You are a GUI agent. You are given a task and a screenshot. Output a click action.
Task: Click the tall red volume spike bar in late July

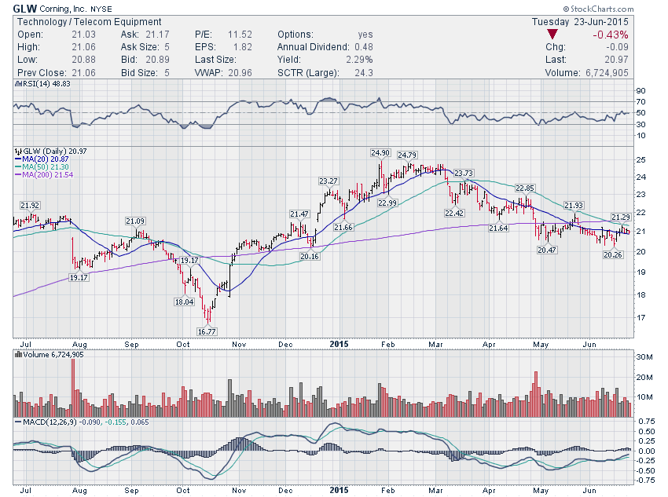(73, 388)
